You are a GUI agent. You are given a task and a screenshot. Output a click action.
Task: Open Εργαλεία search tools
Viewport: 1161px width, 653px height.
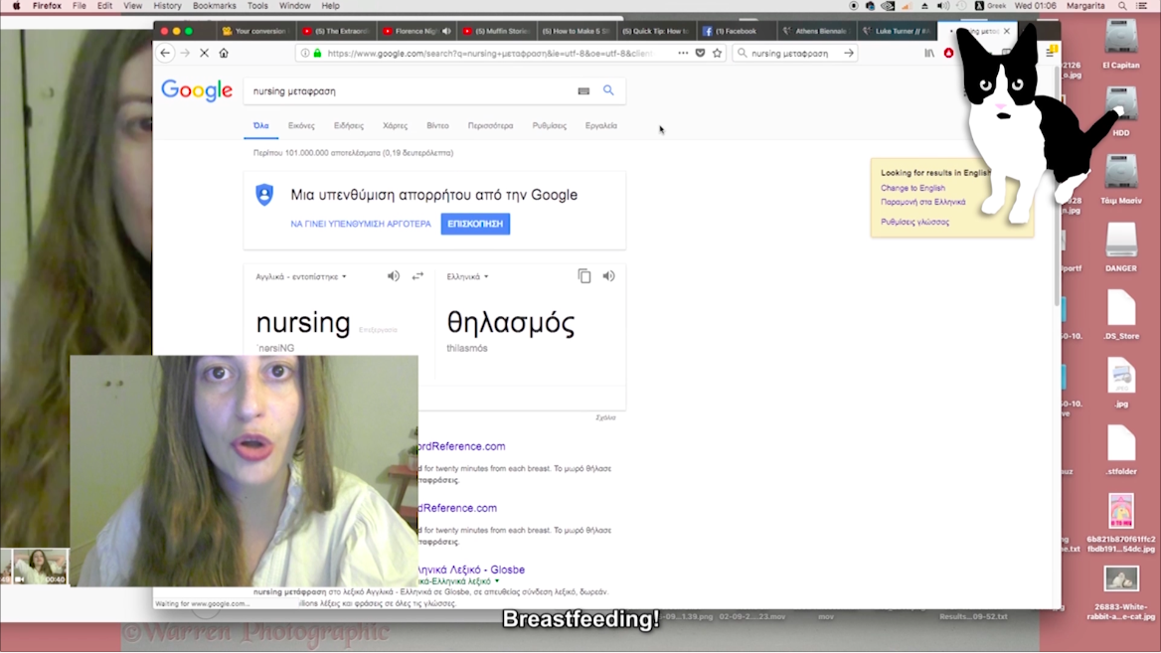(601, 126)
